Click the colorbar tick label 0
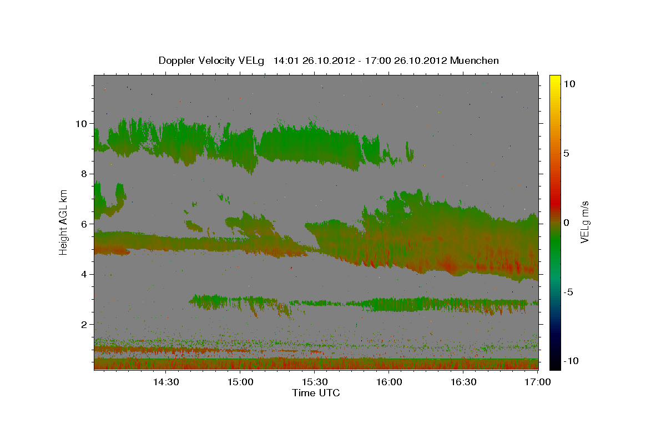The width and height of the screenshot is (666, 444). (567, 222)
